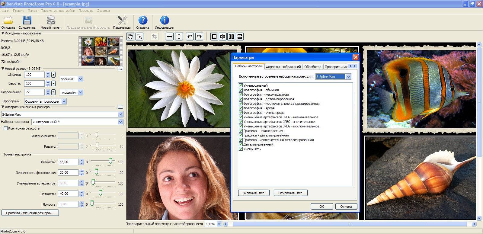Close the Параметры dialog

(356, 57)
